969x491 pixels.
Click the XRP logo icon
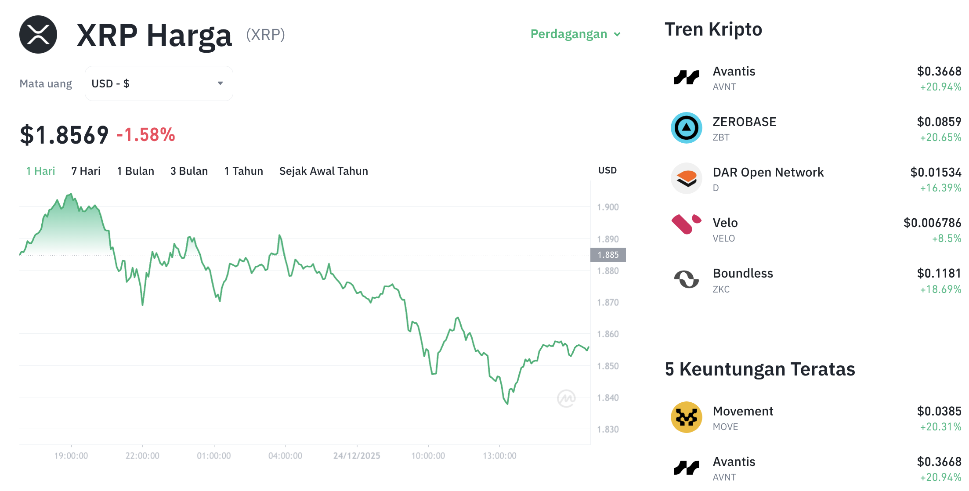tap(38, 35)
